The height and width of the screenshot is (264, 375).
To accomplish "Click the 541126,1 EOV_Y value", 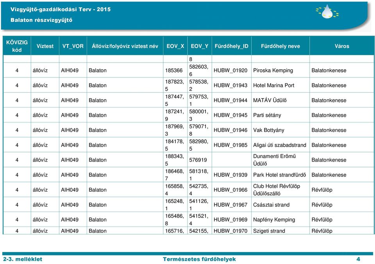I will tap(199, 205).
